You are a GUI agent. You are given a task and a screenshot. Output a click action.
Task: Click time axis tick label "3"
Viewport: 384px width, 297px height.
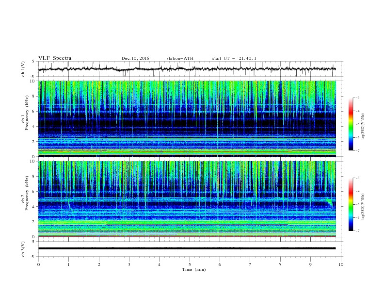[129, 264]
